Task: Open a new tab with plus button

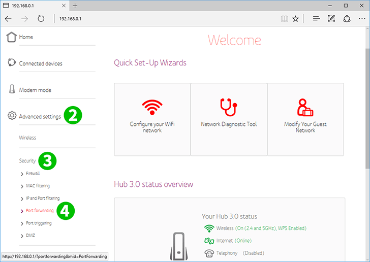Action: [75, 6]
